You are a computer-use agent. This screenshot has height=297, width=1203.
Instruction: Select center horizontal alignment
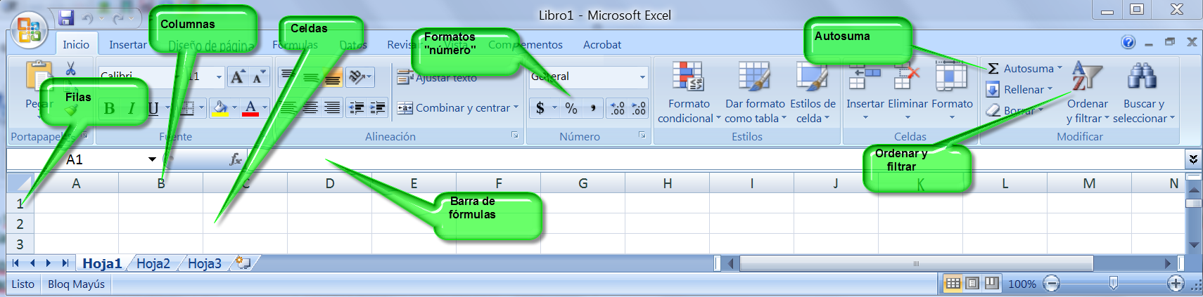click(x=310, y=107)
